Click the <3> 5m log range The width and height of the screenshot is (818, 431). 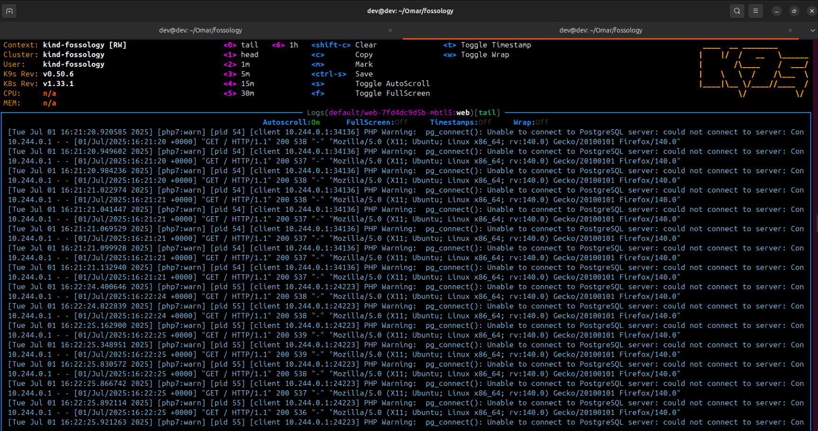pos(237,74)
